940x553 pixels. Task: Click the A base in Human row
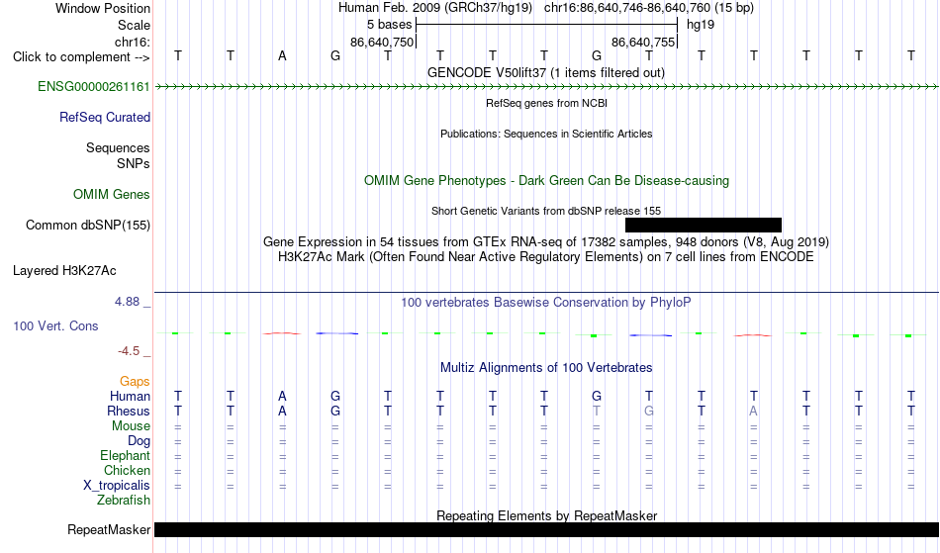click(282, 396)
